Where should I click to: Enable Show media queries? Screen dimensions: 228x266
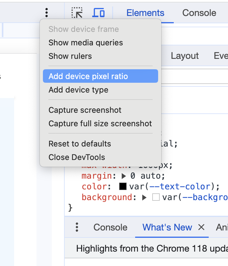(85, 43)
